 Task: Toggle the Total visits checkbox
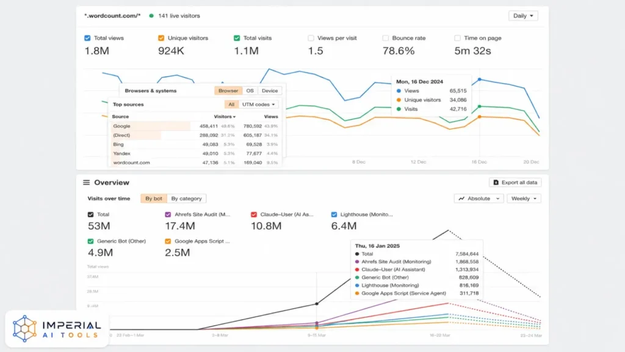[237, 38]
